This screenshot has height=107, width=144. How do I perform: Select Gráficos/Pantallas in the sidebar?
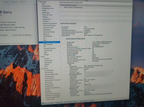(x=49, y=25)
